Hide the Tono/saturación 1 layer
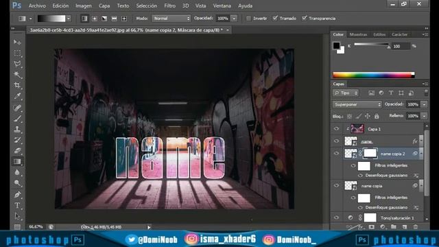Screen dimensions: 439x247 coord(337,217)
